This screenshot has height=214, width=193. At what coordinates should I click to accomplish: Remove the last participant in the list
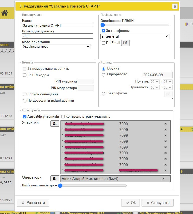click(x=165, y=171)
